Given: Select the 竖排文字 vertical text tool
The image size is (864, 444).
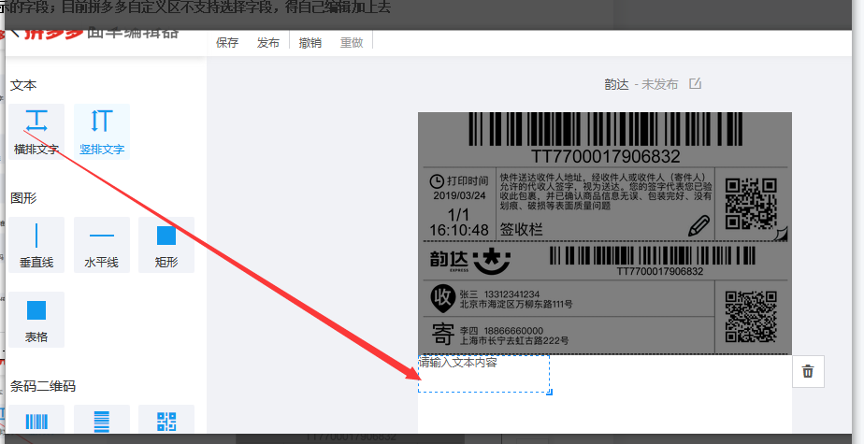Looking at the screenshot, I should [102, 132].
